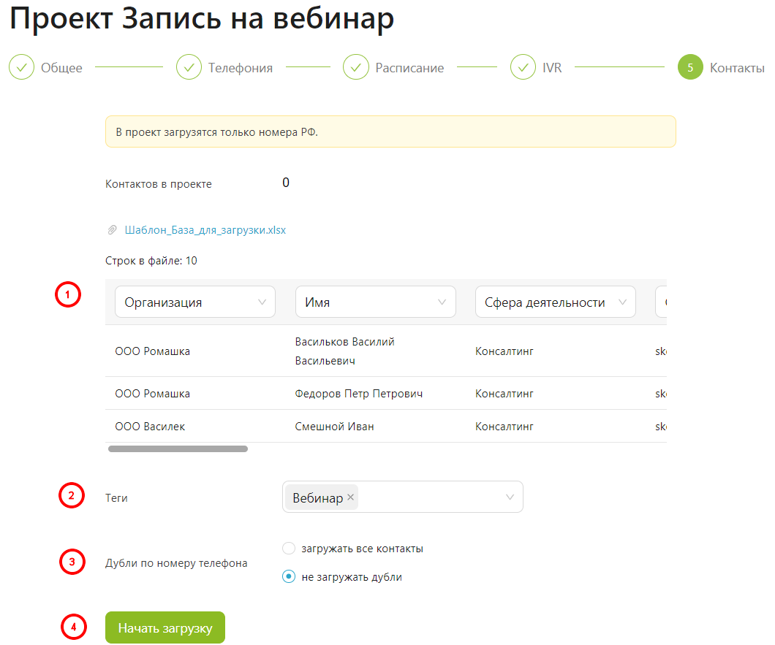Click the checkmark icon for Общее step
The image size is (775, 645).
(x=21, y=68)
